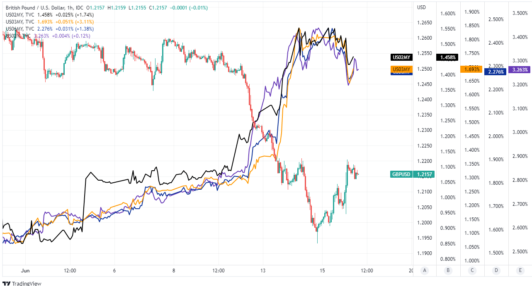Click the scale A button
Screen dimensions: 532x286
pyautogui.click(x=424, y=271)
